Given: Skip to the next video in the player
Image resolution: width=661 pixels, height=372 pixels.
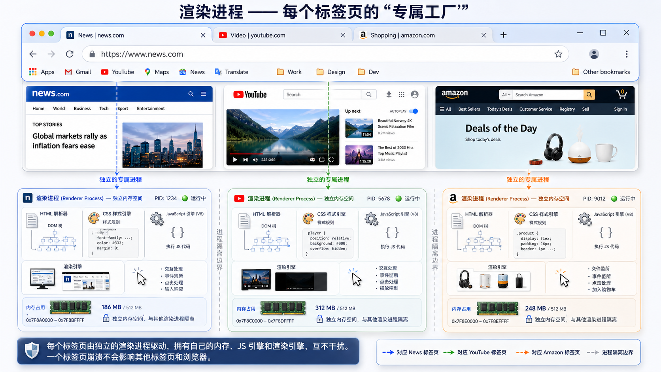Looking at the screenshot, I should click(x=246, y=160).
